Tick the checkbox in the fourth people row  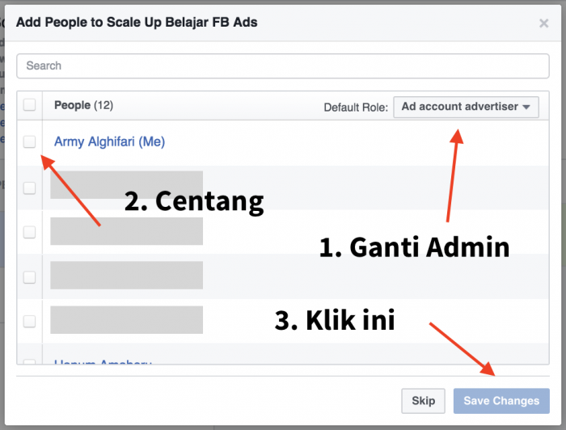click(29, 277)
